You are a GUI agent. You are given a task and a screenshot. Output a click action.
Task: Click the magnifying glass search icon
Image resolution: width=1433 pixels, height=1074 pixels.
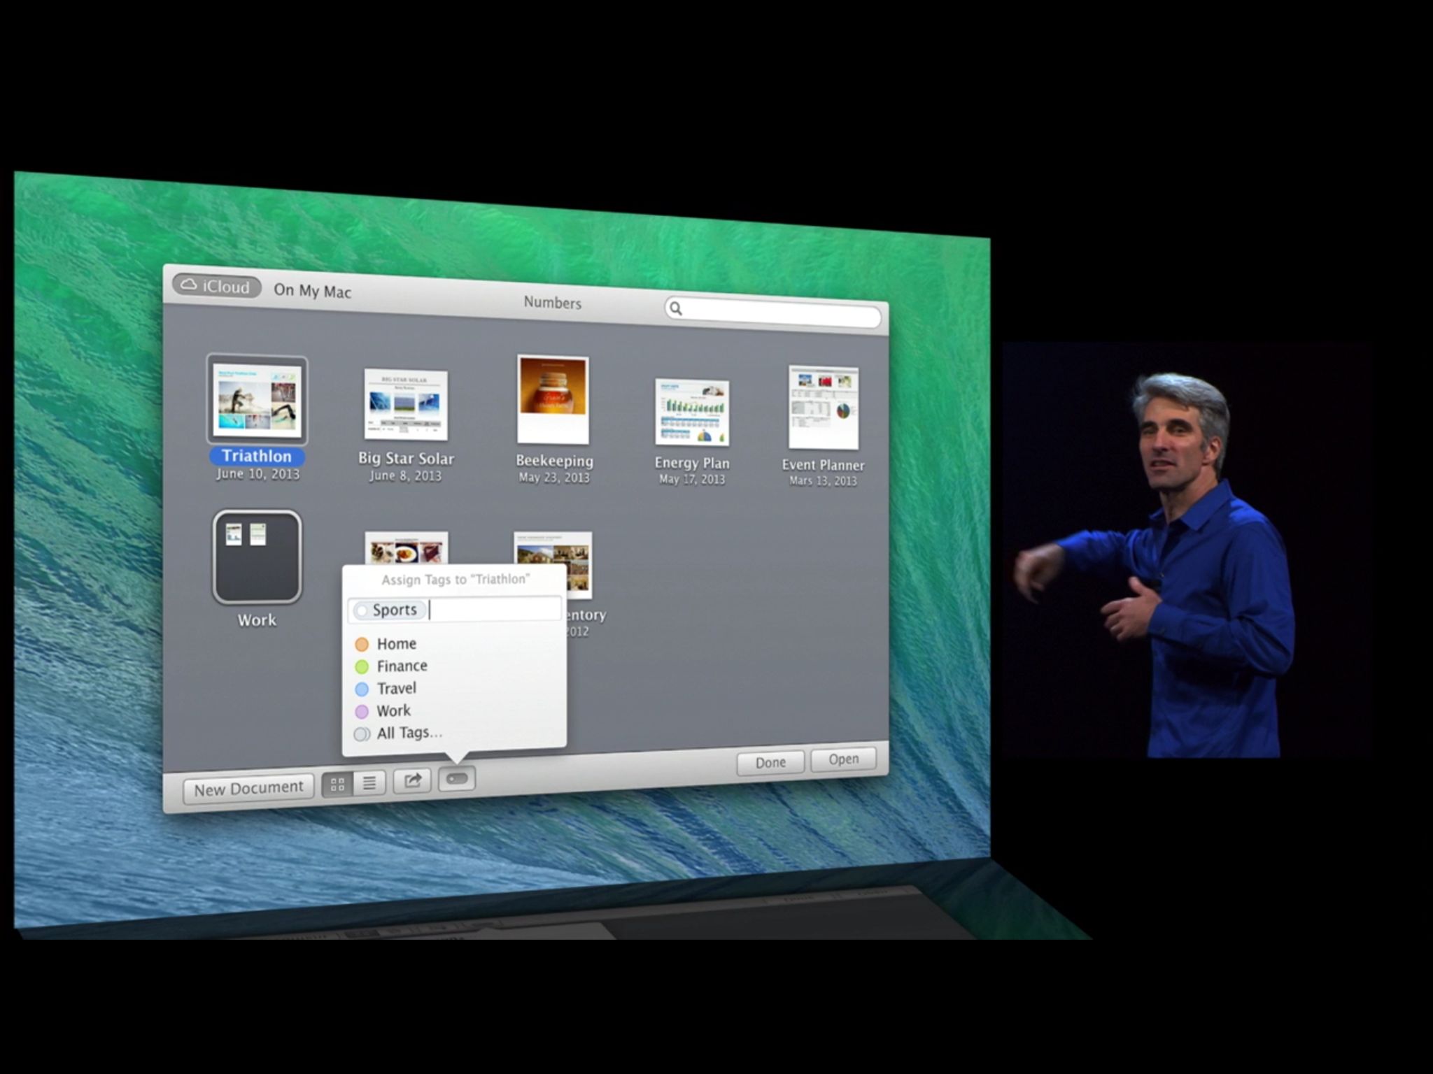676,308
